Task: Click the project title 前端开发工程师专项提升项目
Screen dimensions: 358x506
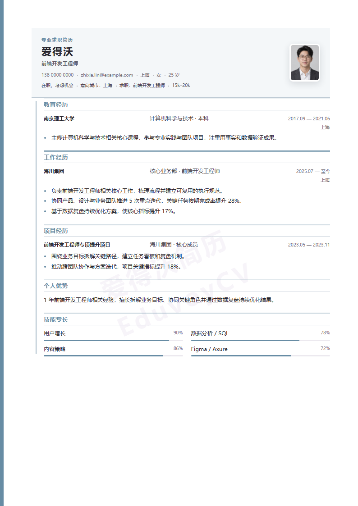Action: point(77,245)
